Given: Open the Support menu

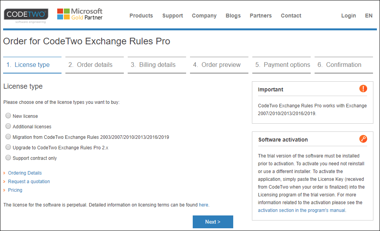Looking at the screenshot, I should tap(172, 16).
